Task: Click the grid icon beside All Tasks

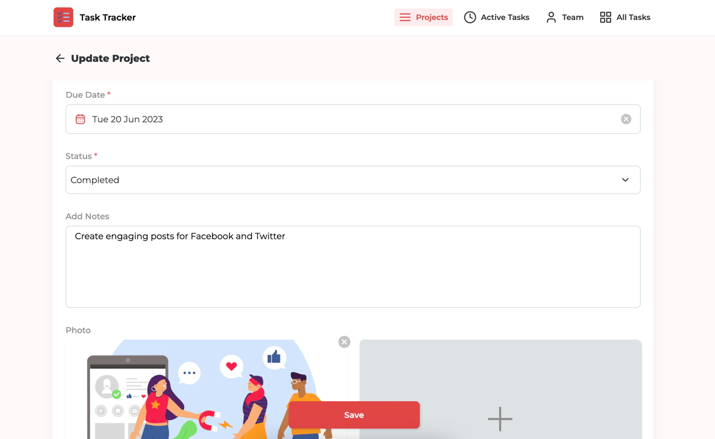Action: point(605,17)
